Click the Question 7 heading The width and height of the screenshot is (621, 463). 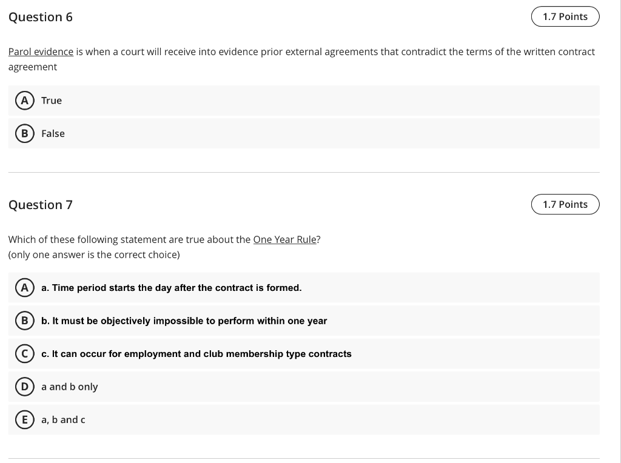(40, 204)
